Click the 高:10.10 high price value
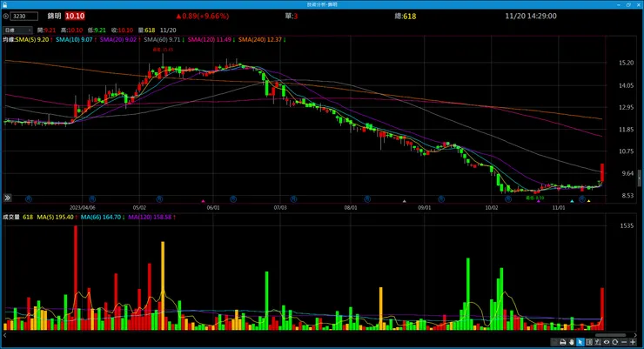Screen dimensions: 644x349 [71, 30]
